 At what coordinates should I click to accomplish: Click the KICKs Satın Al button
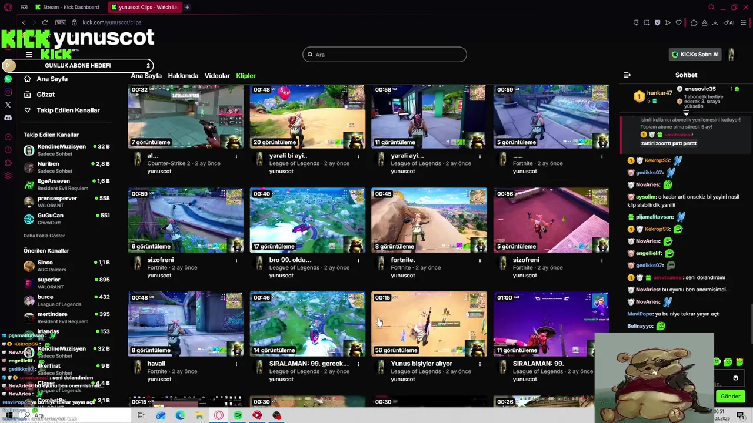pos(695,55)
